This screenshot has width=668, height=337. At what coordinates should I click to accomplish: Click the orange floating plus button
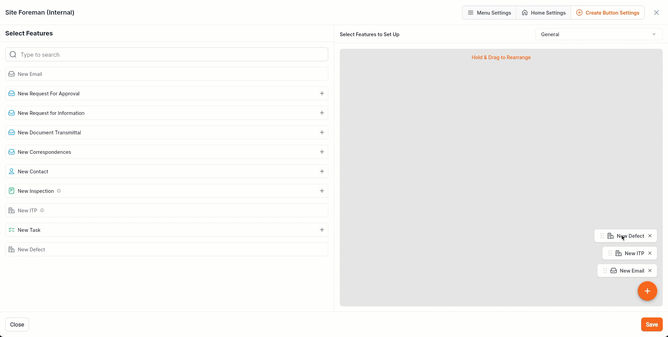[x=647, y=291]
